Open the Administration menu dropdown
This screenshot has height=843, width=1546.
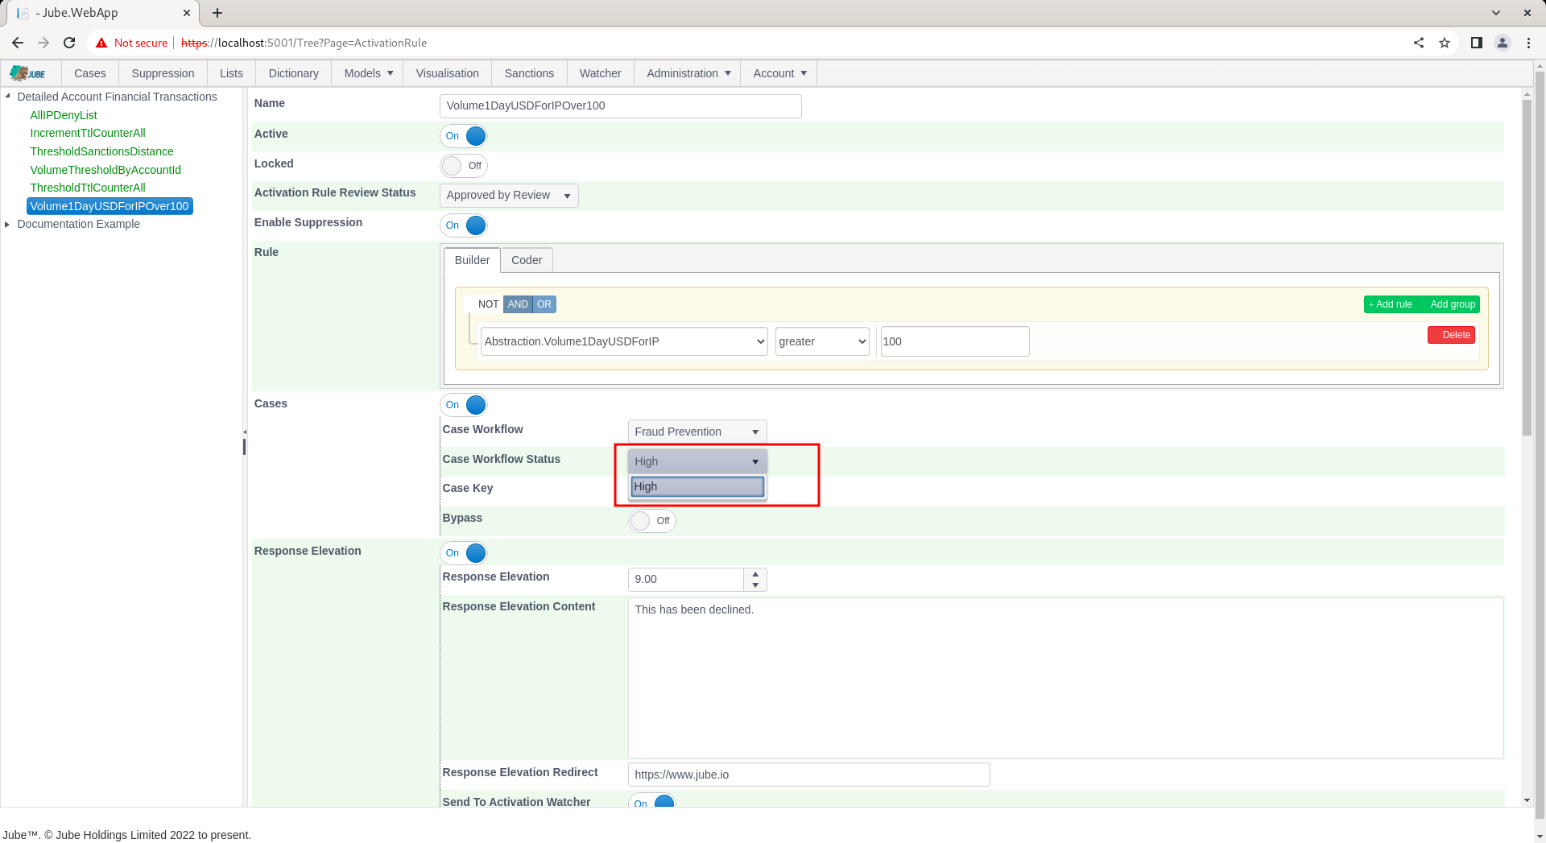tap(688, 73)
